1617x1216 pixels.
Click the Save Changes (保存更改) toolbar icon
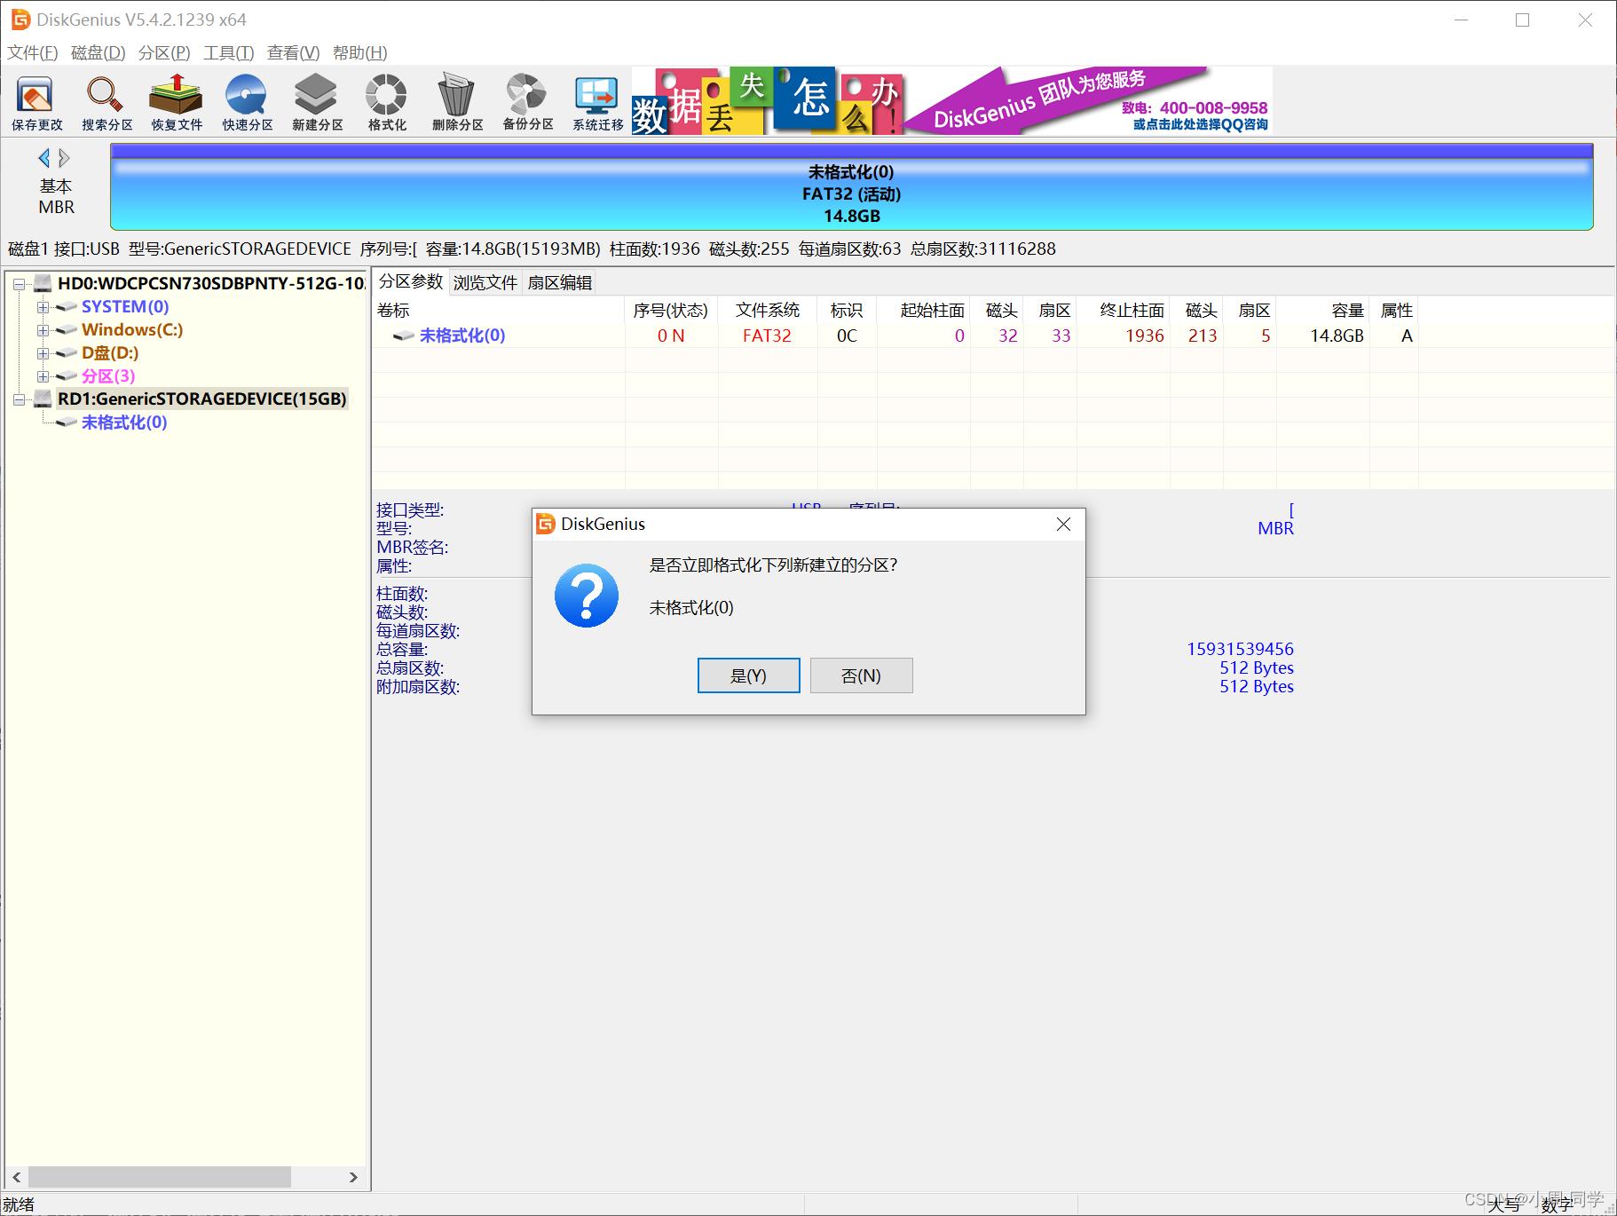pos(36,102)
